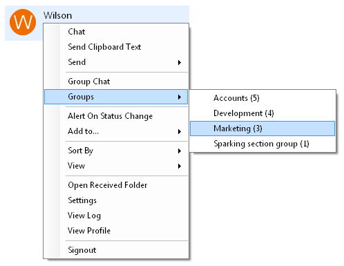The height and width of the screenshot is (266, 344).
Task: Select View Log
Action: pyautogui.click(x=116, y=216)
